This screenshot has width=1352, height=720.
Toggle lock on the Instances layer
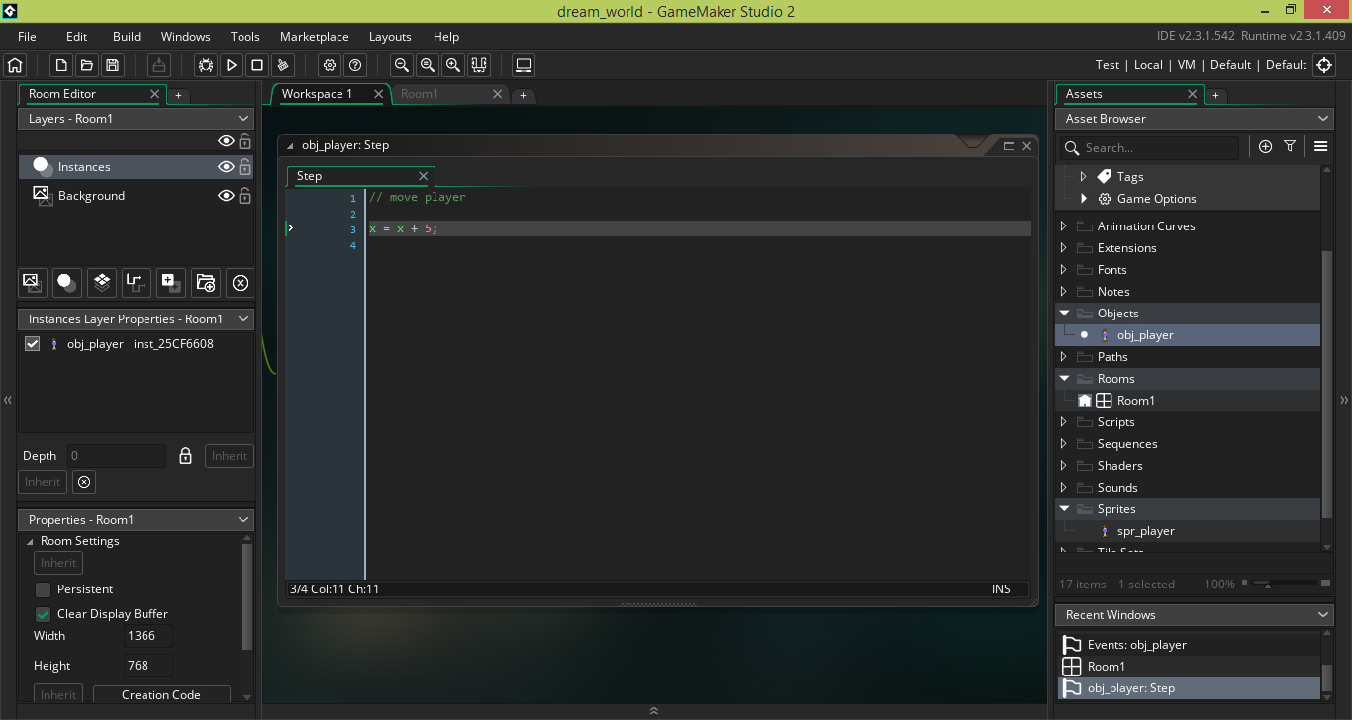(x=244, y=167)
